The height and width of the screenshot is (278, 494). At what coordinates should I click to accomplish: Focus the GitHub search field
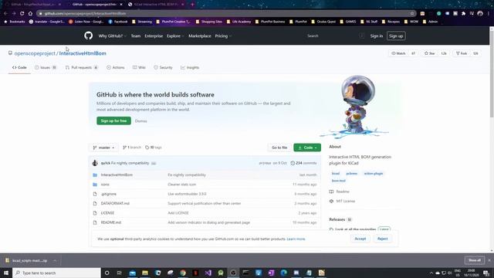334,36
